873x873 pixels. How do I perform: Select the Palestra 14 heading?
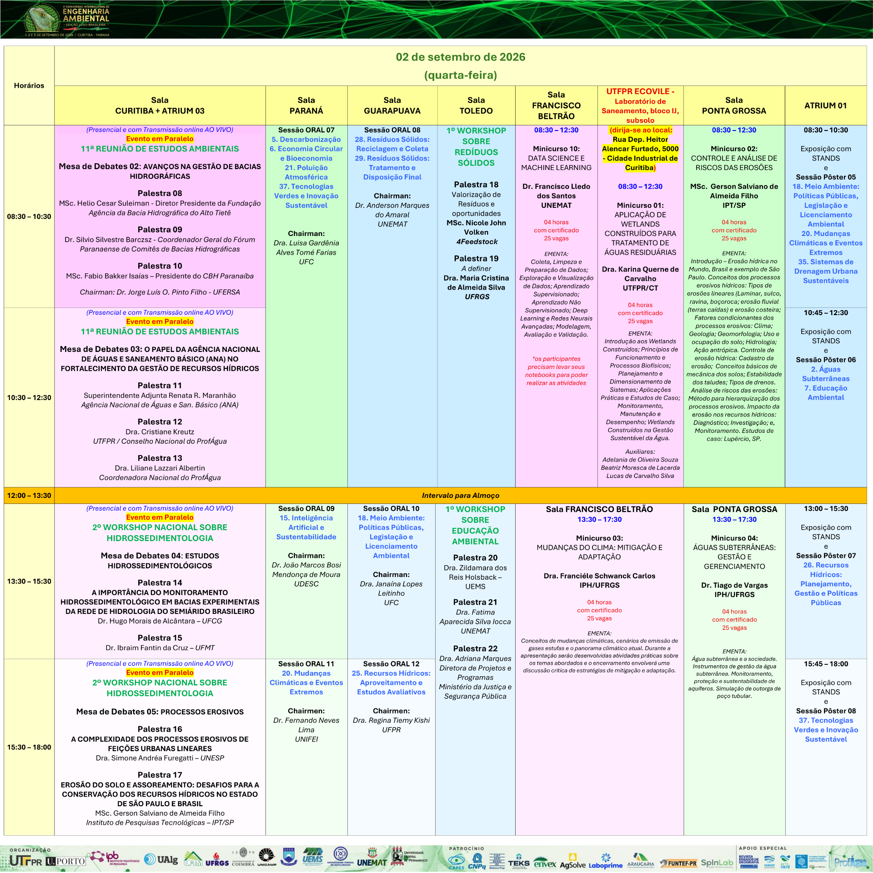click(x=160, y=582)
